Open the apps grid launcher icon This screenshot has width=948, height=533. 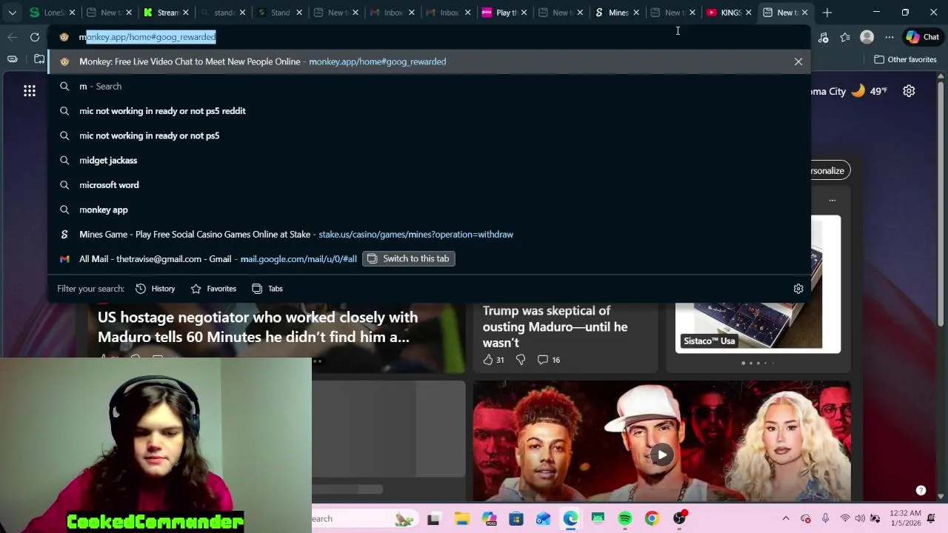point(30,91)
